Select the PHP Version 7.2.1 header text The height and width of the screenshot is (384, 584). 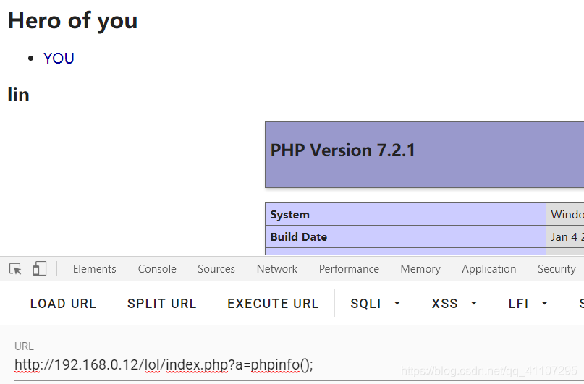pos(342,150)
